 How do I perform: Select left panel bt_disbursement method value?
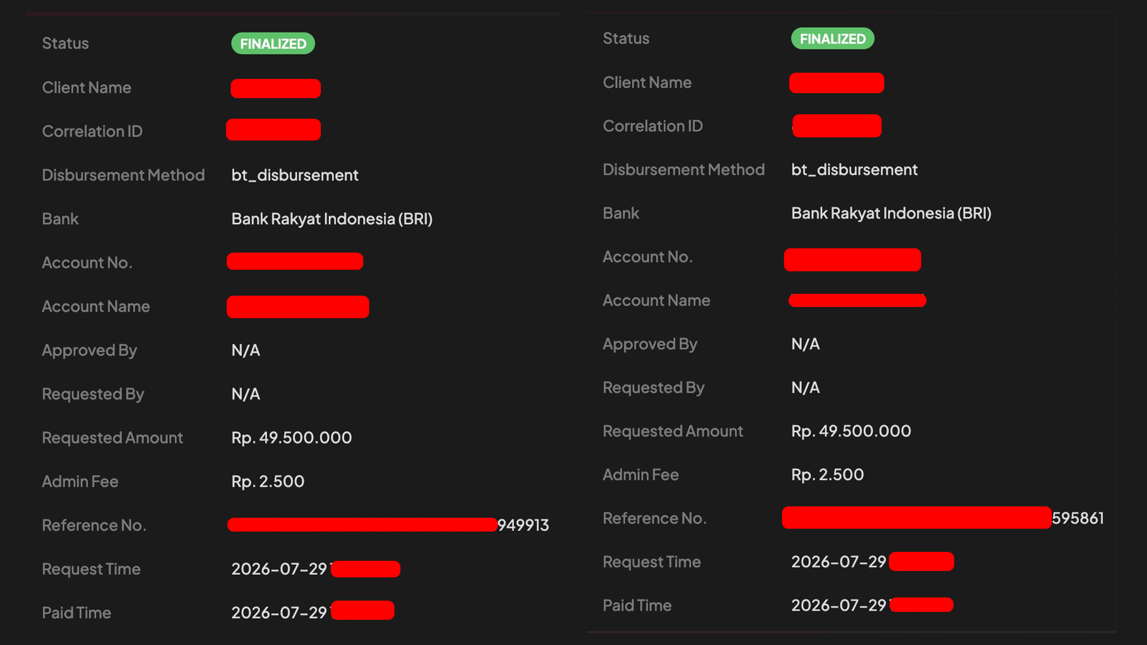295,175
